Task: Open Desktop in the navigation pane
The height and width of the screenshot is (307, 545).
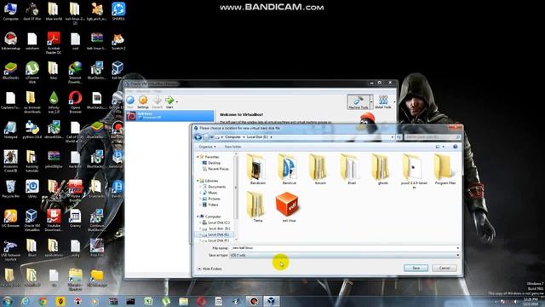Action: click(212, 163)
